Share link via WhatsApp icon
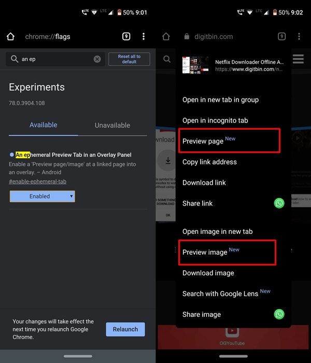The image size is (311, 363). click(279, 203)
